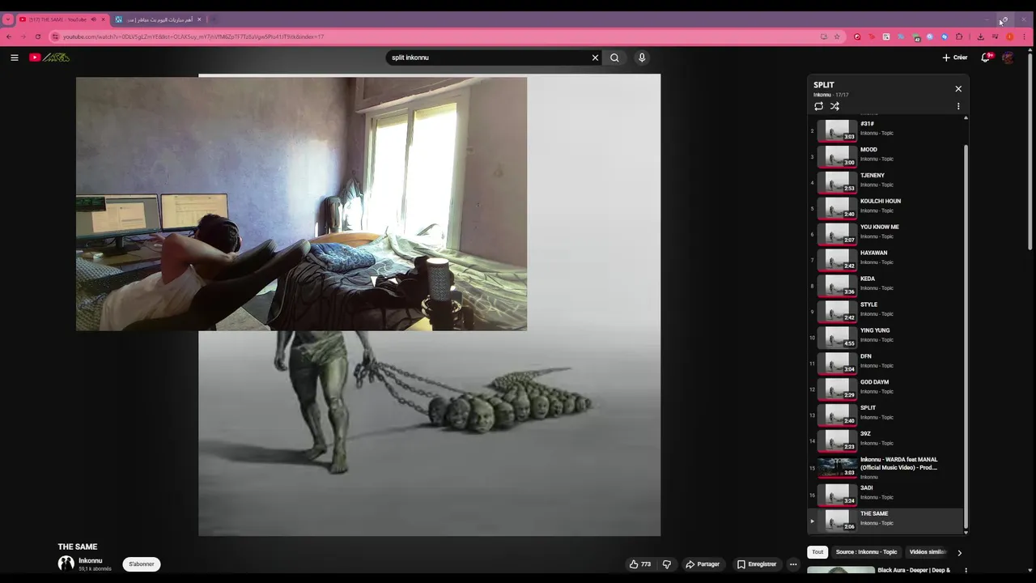This screenshot has height=583, width=1036.
Task: Open the YouTube guide hamburger menu
Action: [x=14, y=57]
